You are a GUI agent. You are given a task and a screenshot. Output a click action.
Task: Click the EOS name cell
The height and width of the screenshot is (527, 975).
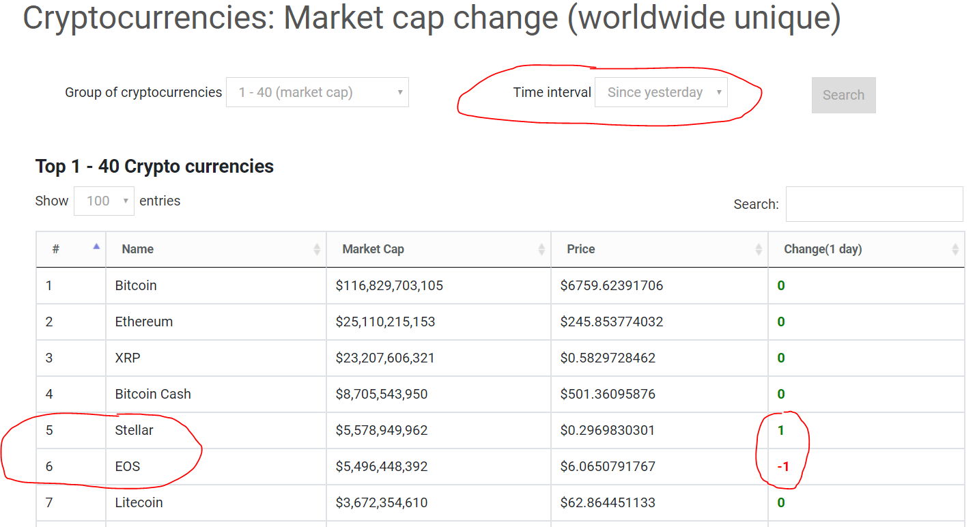coord(128,466)
